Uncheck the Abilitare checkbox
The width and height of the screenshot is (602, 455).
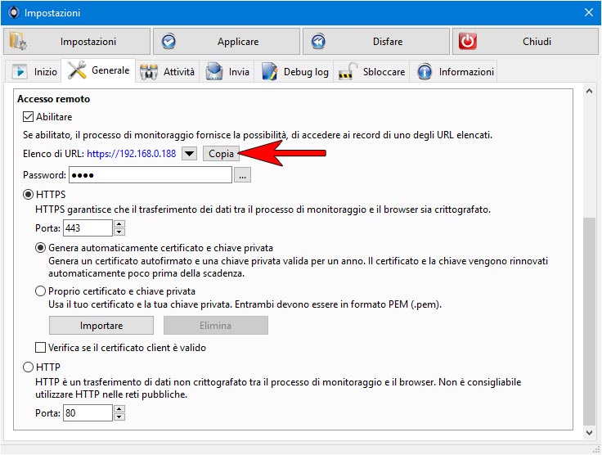(28, 116)
